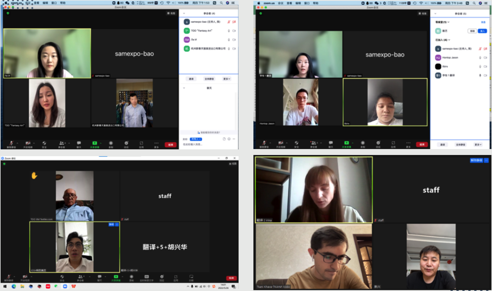Click red End button in the Windows Zoom window

click(231, 278)
